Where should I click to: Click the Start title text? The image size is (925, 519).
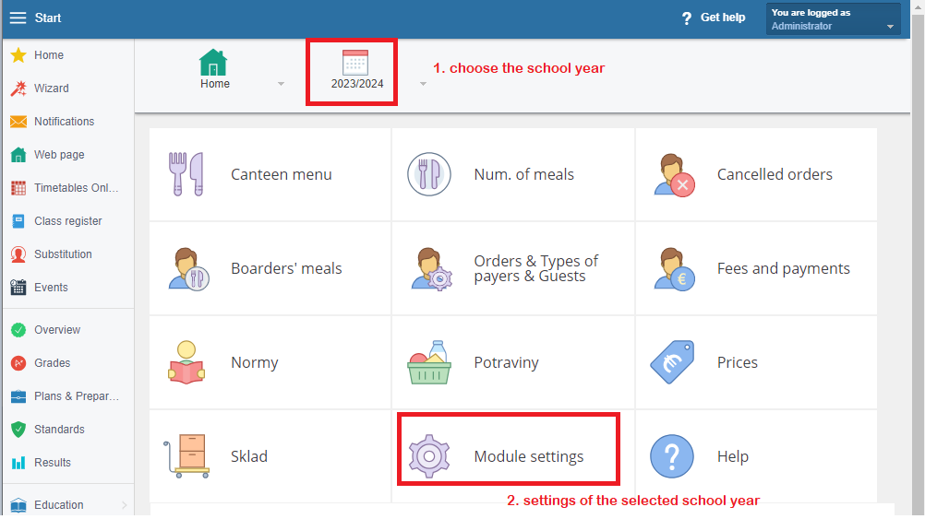click(48, 18)
